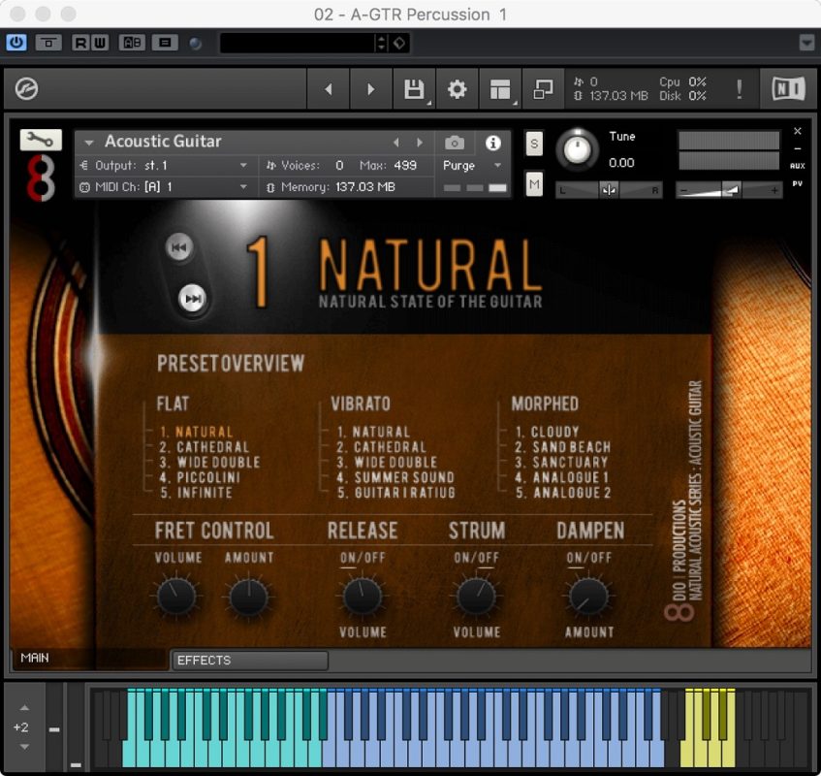
Task: Adjust the pan L/R slider
Action: click(609, 190)
